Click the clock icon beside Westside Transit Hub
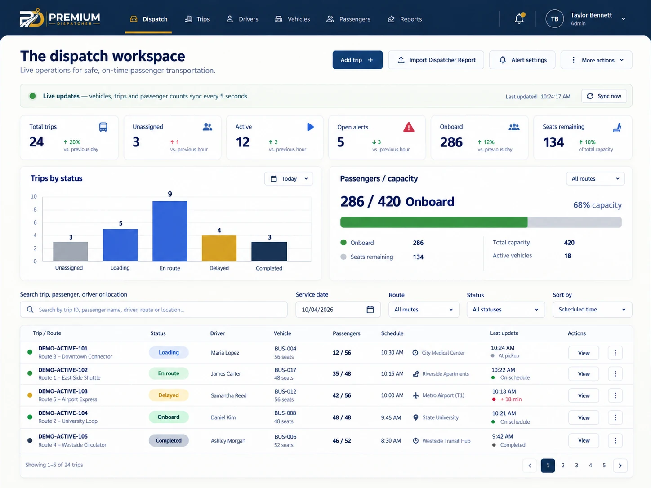651x488 pixels. 416,441
